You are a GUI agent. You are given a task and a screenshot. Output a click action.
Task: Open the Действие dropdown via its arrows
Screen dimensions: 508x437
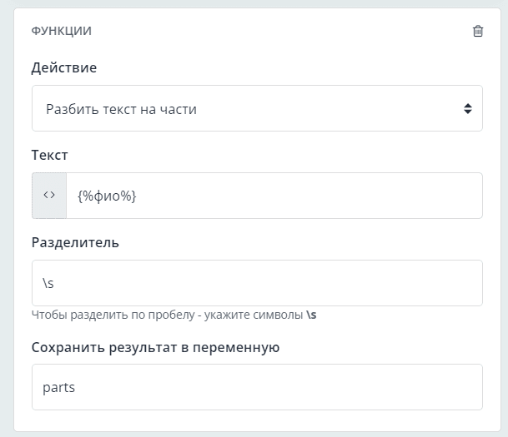[467, 108]
